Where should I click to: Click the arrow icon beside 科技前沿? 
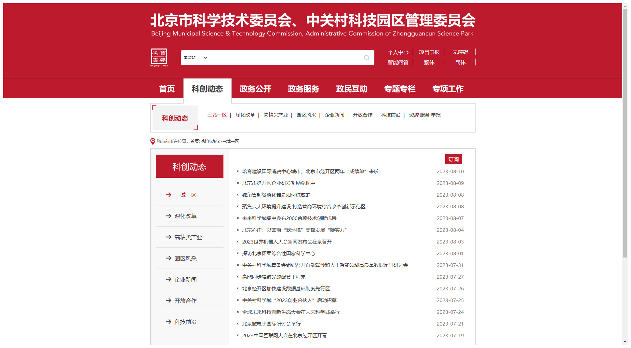(x=168, y=322)
